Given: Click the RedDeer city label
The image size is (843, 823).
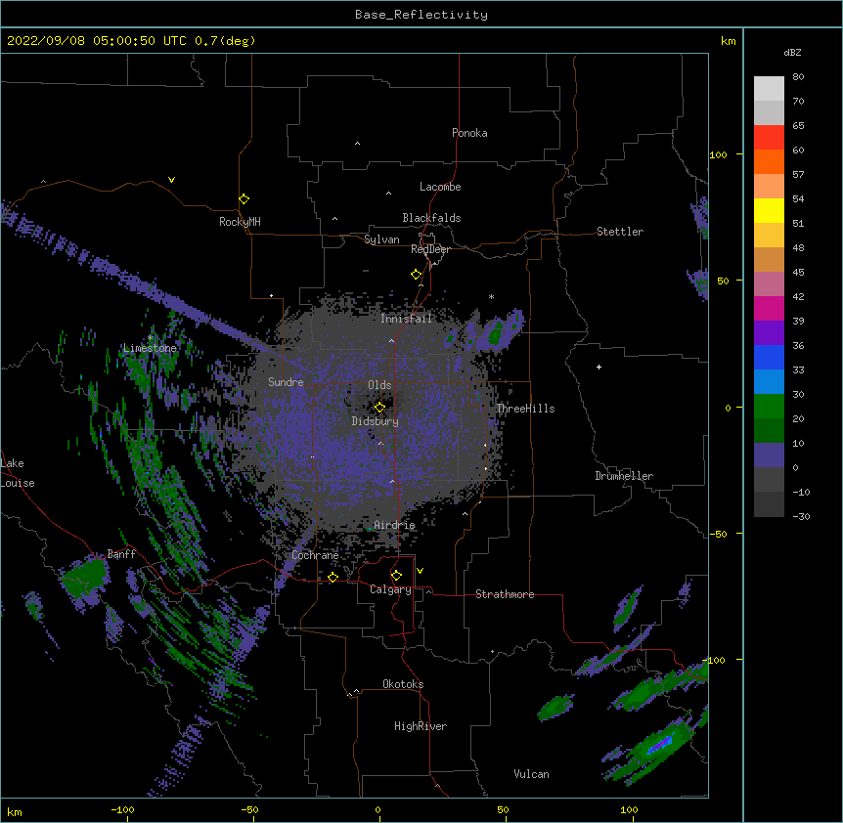Looking at the screenshot, I should [430, 249].
